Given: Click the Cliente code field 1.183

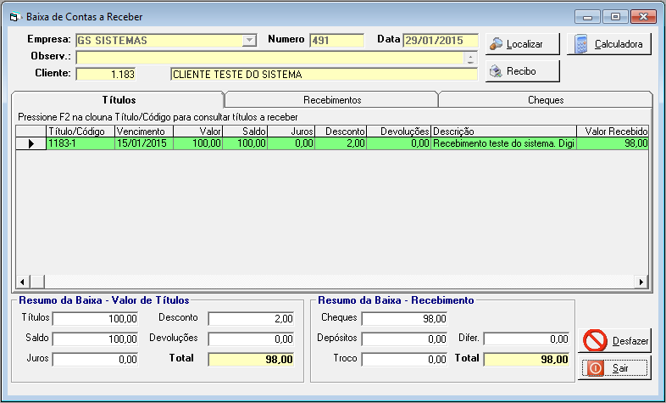Looking at the screenshot, I should pyautogui.click(x=107, y=75).
